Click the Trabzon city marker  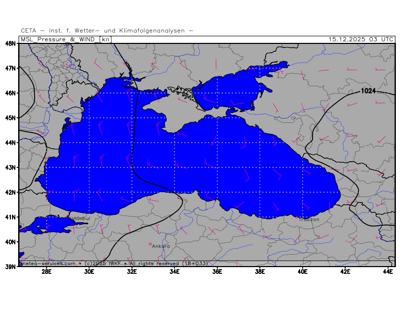(297, 218)
